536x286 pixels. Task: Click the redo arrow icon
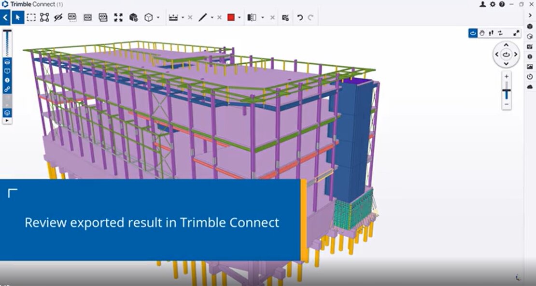pos(310,17)
